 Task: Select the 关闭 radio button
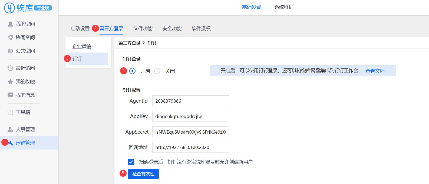pos(157,71)
